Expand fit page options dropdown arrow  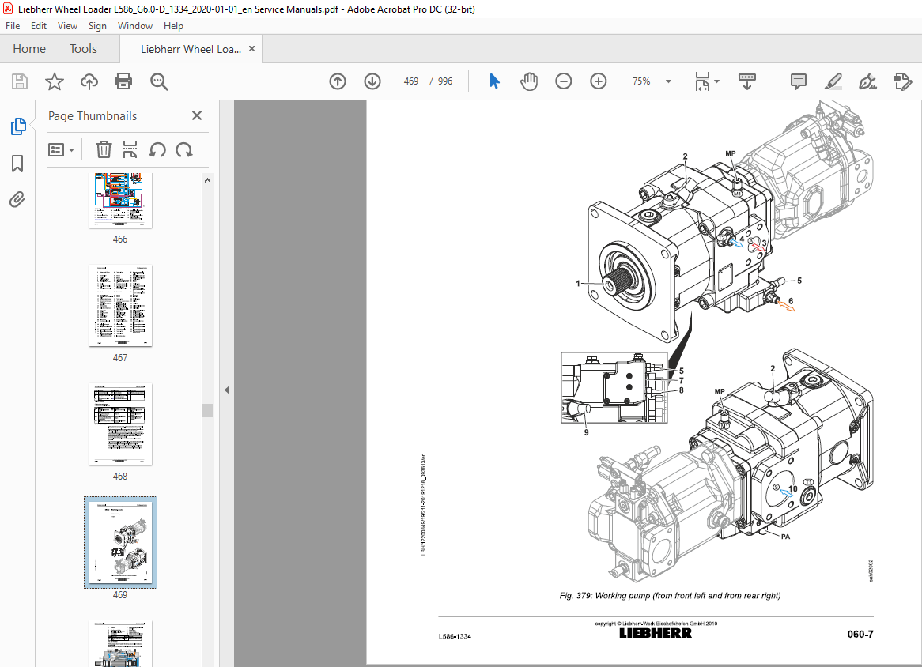click(716, 81)
